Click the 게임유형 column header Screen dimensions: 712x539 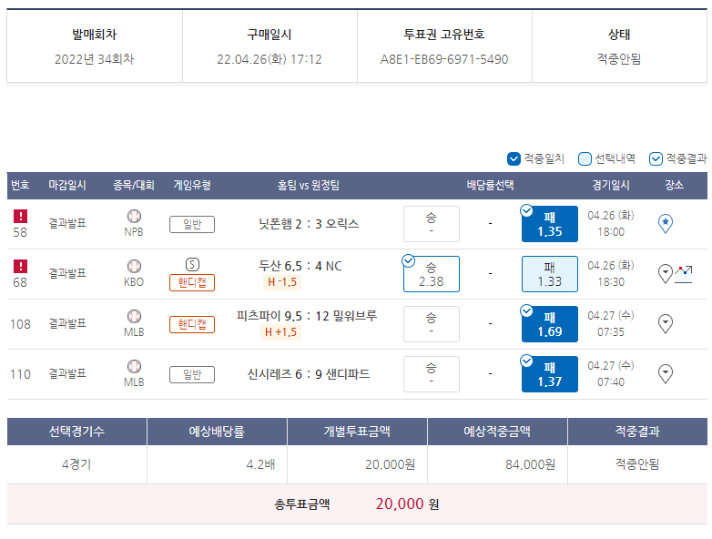(192, 185)
